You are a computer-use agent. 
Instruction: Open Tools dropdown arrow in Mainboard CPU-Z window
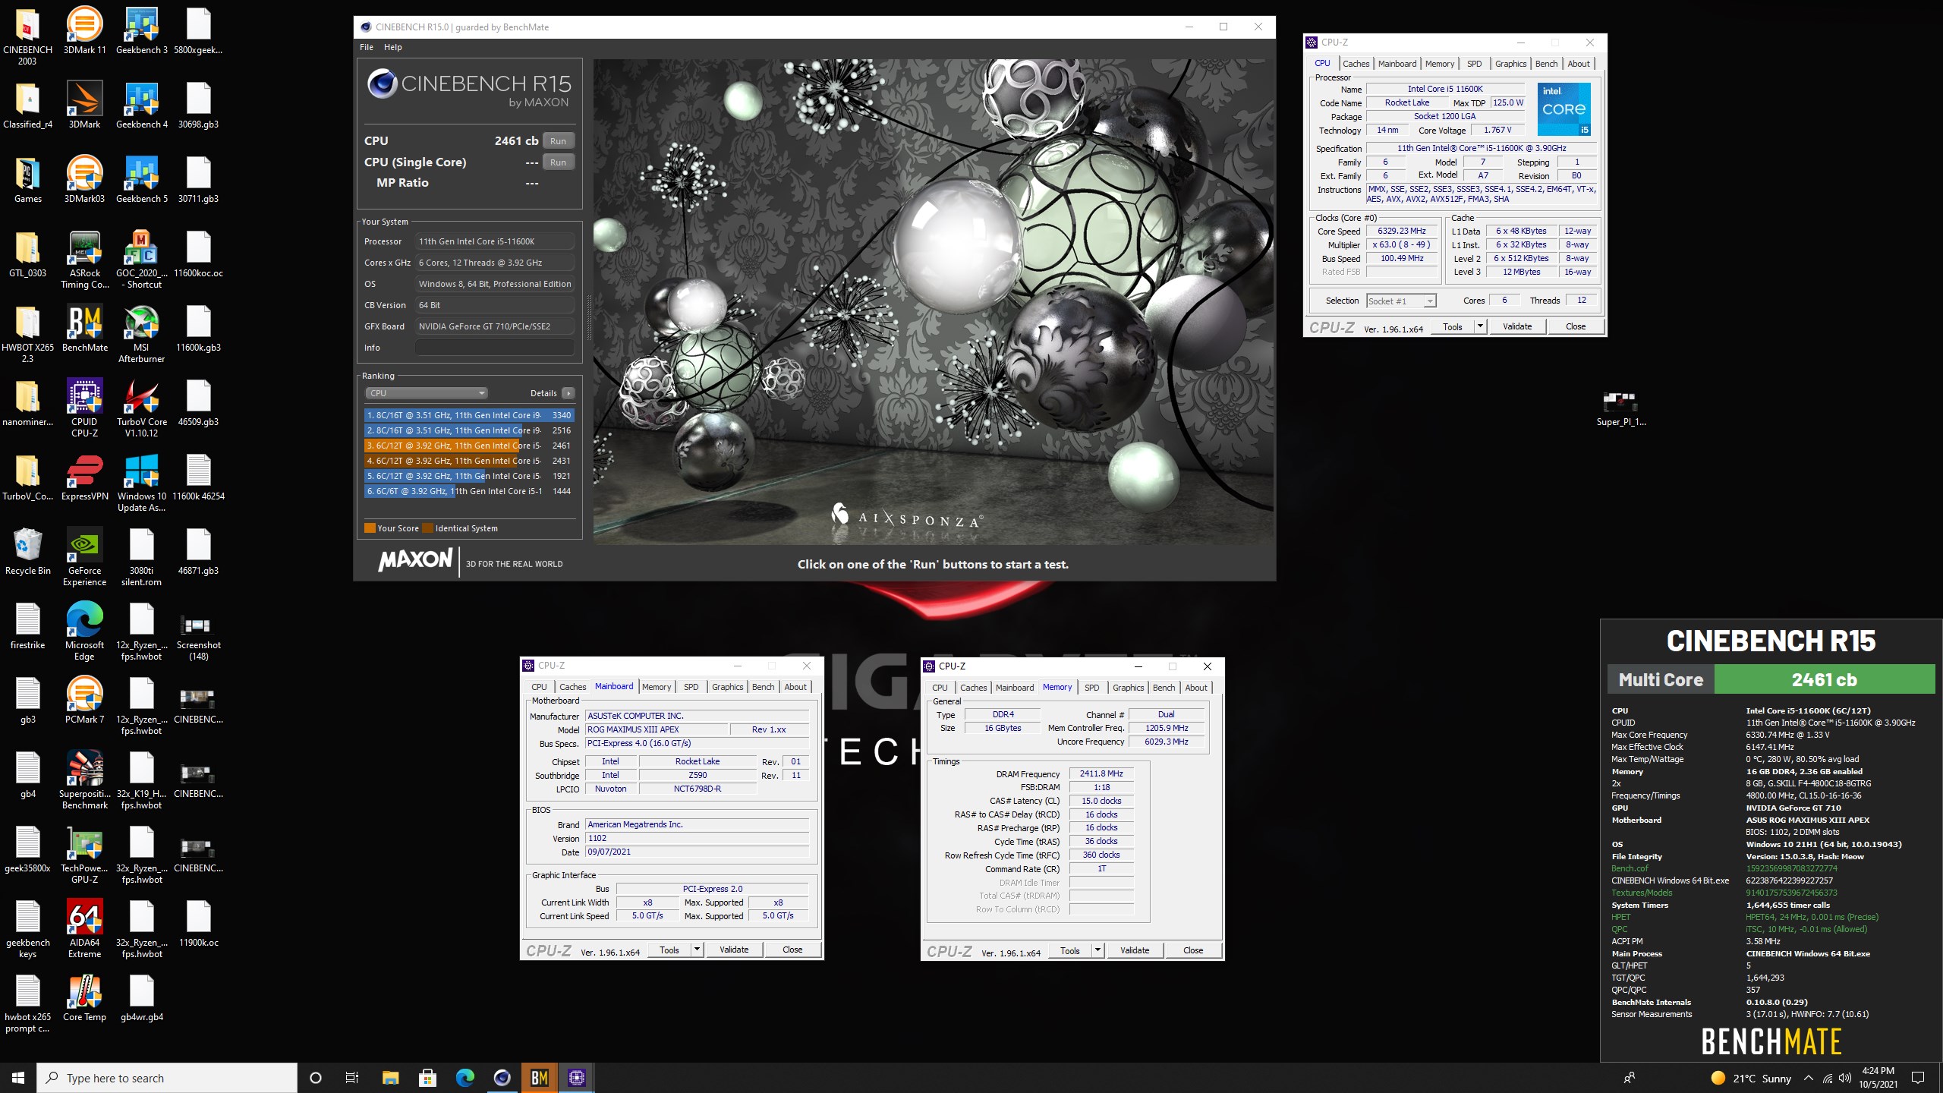coord(696,950)
